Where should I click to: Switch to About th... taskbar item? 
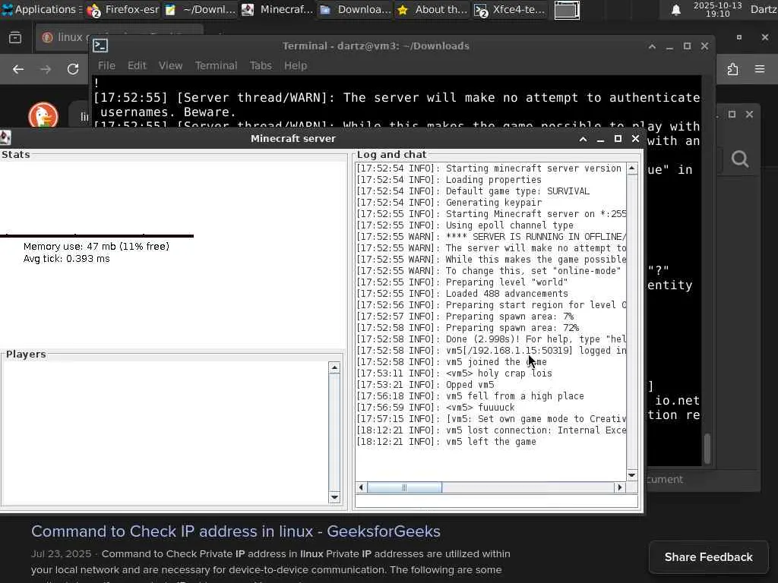coord(432,9)
